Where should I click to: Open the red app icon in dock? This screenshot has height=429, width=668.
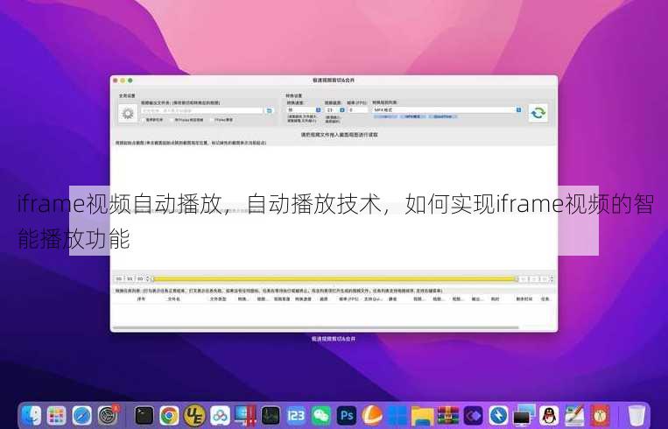click(x=601, y=415)
